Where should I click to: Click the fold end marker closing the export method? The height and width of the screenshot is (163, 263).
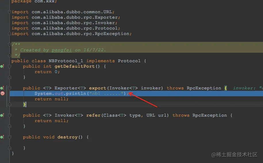coord(9,105)
